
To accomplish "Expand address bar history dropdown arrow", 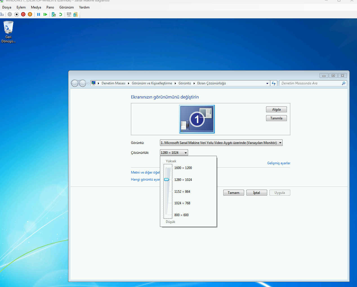I will (267, 83).
